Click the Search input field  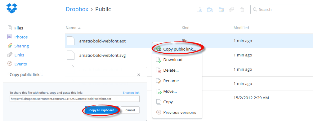[x=282, y=10]
